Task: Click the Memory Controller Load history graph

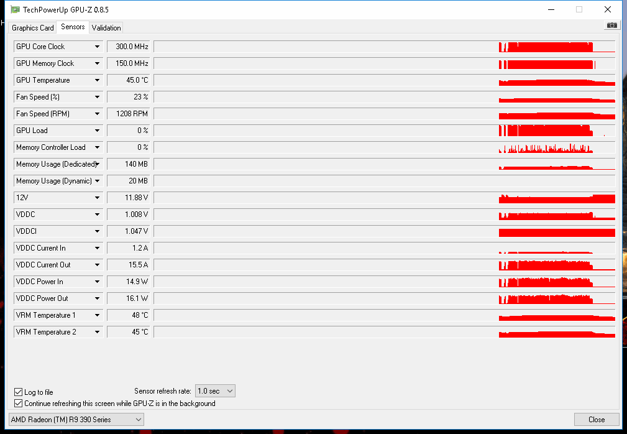Action: 385,147
